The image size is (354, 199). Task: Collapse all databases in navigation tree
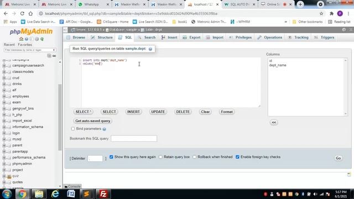point(49,56)
